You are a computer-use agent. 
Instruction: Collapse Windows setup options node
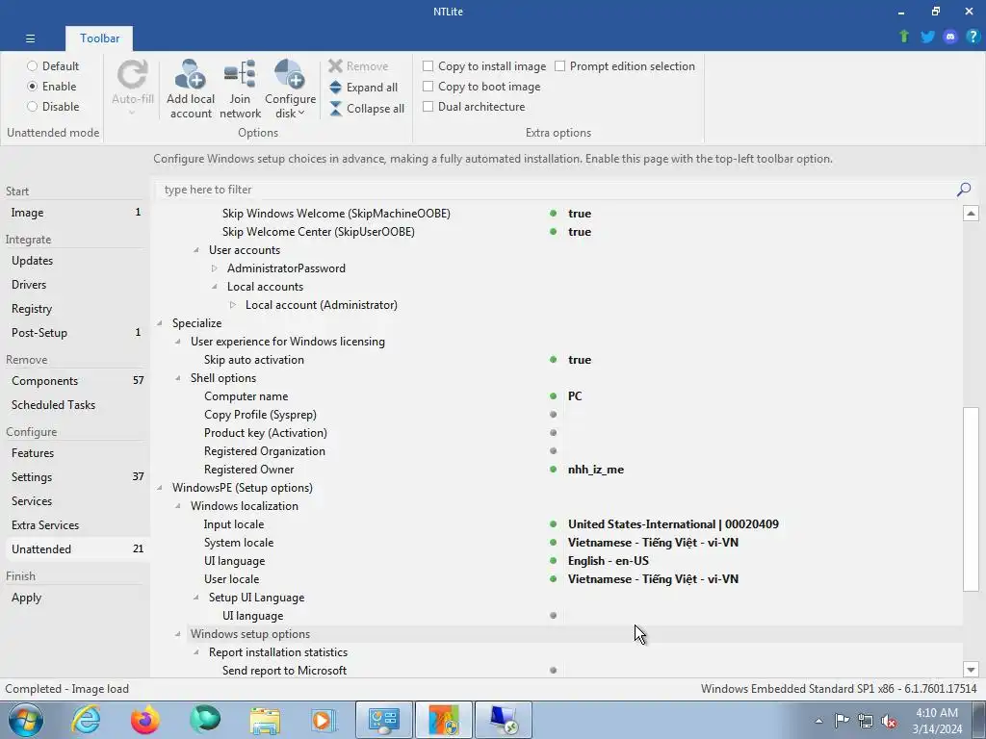[178, 634]
